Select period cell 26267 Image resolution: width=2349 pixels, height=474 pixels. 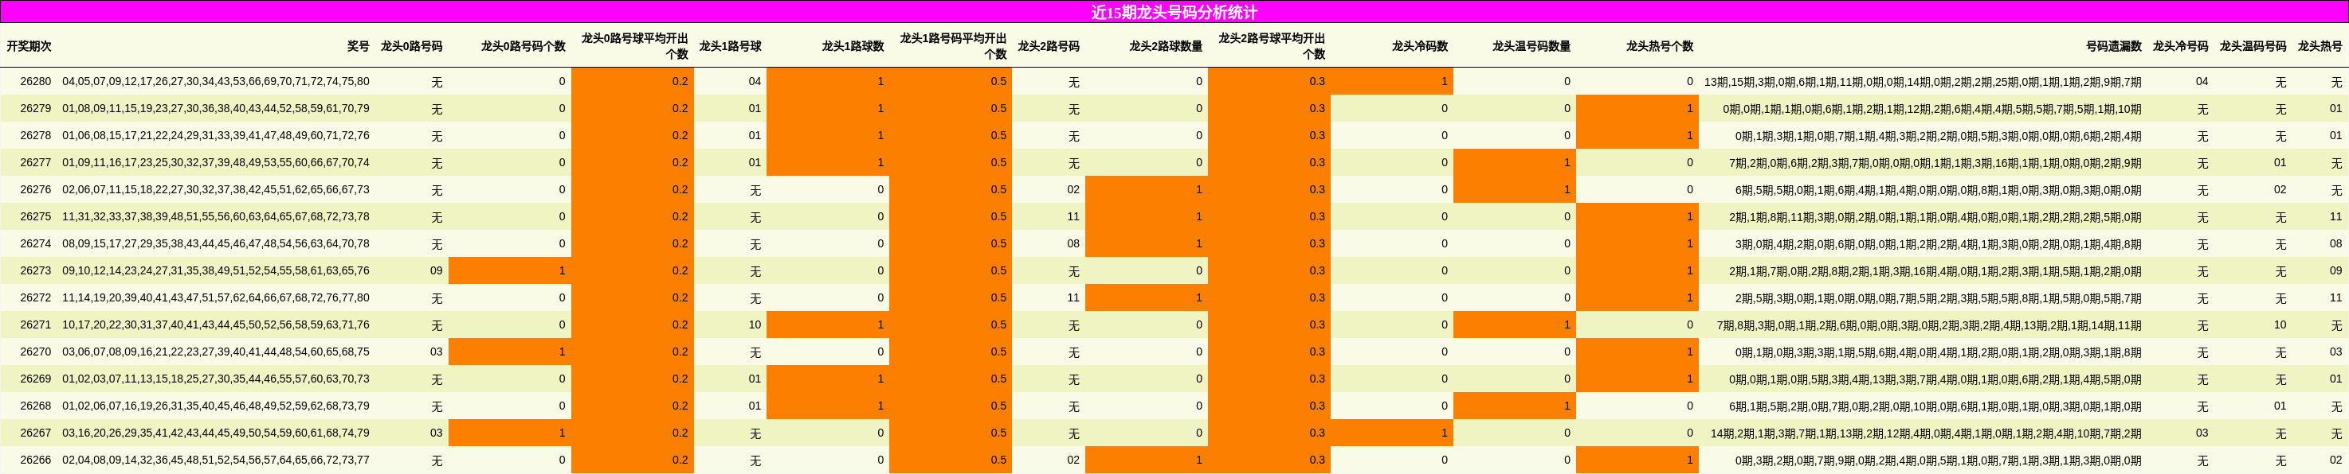pos(36,433)
